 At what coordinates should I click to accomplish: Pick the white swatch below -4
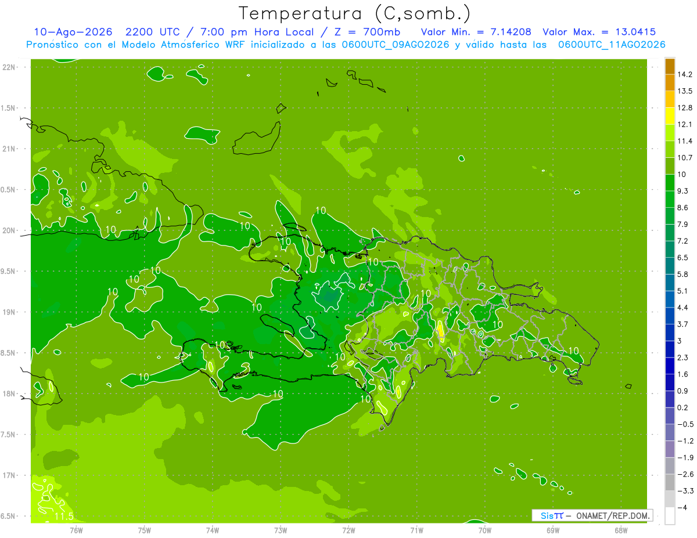tap(670, 515)
